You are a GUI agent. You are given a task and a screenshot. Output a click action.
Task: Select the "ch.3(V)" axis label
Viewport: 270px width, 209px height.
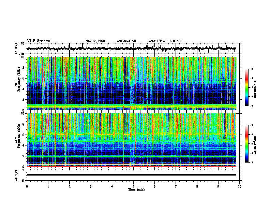pos(16,175)
